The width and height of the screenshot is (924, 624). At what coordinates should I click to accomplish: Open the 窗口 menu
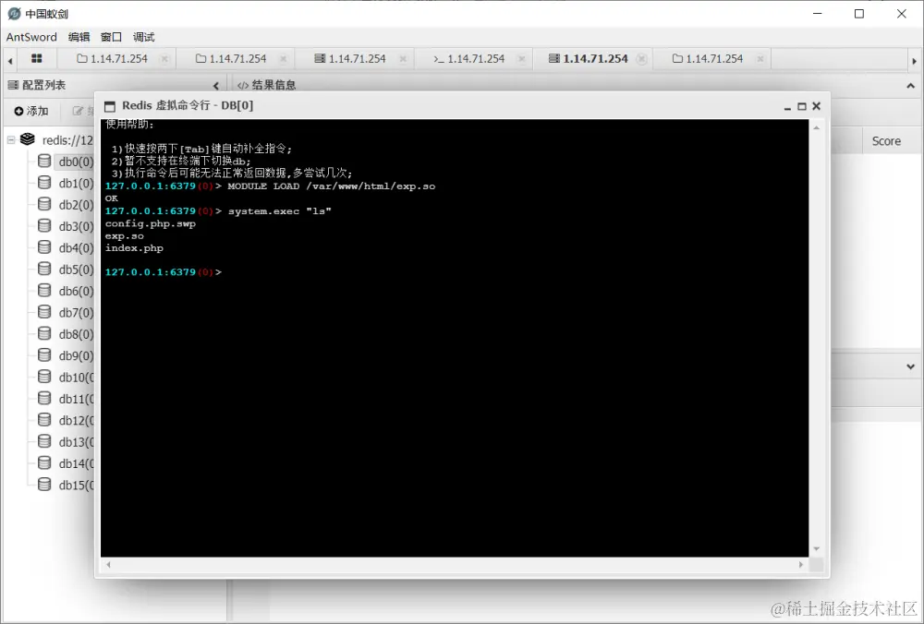pyautogui.click(x=112, y=37)
